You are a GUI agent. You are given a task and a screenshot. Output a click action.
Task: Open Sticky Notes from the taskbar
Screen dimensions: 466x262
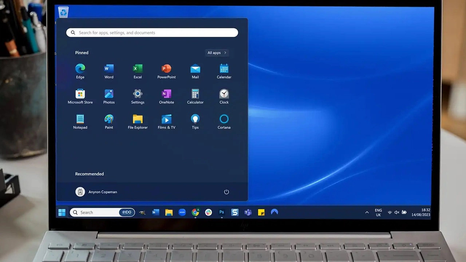click(x=261, y=212)
